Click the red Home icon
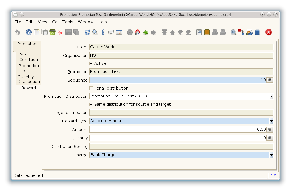 point(138,32)
